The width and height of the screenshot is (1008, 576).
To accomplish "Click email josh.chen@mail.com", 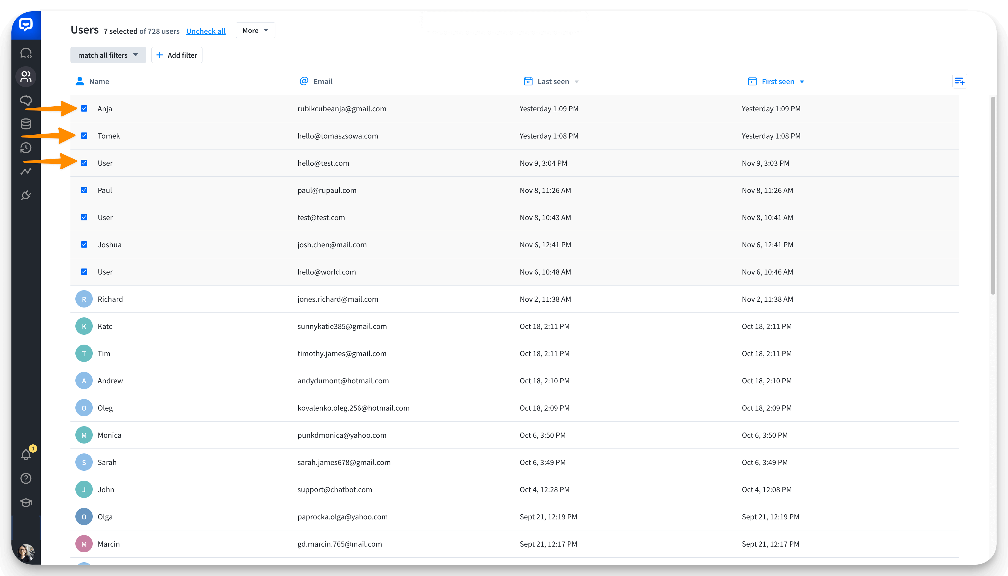I will (x=332, y=245).
